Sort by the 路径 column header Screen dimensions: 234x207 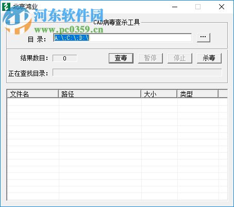99,94
